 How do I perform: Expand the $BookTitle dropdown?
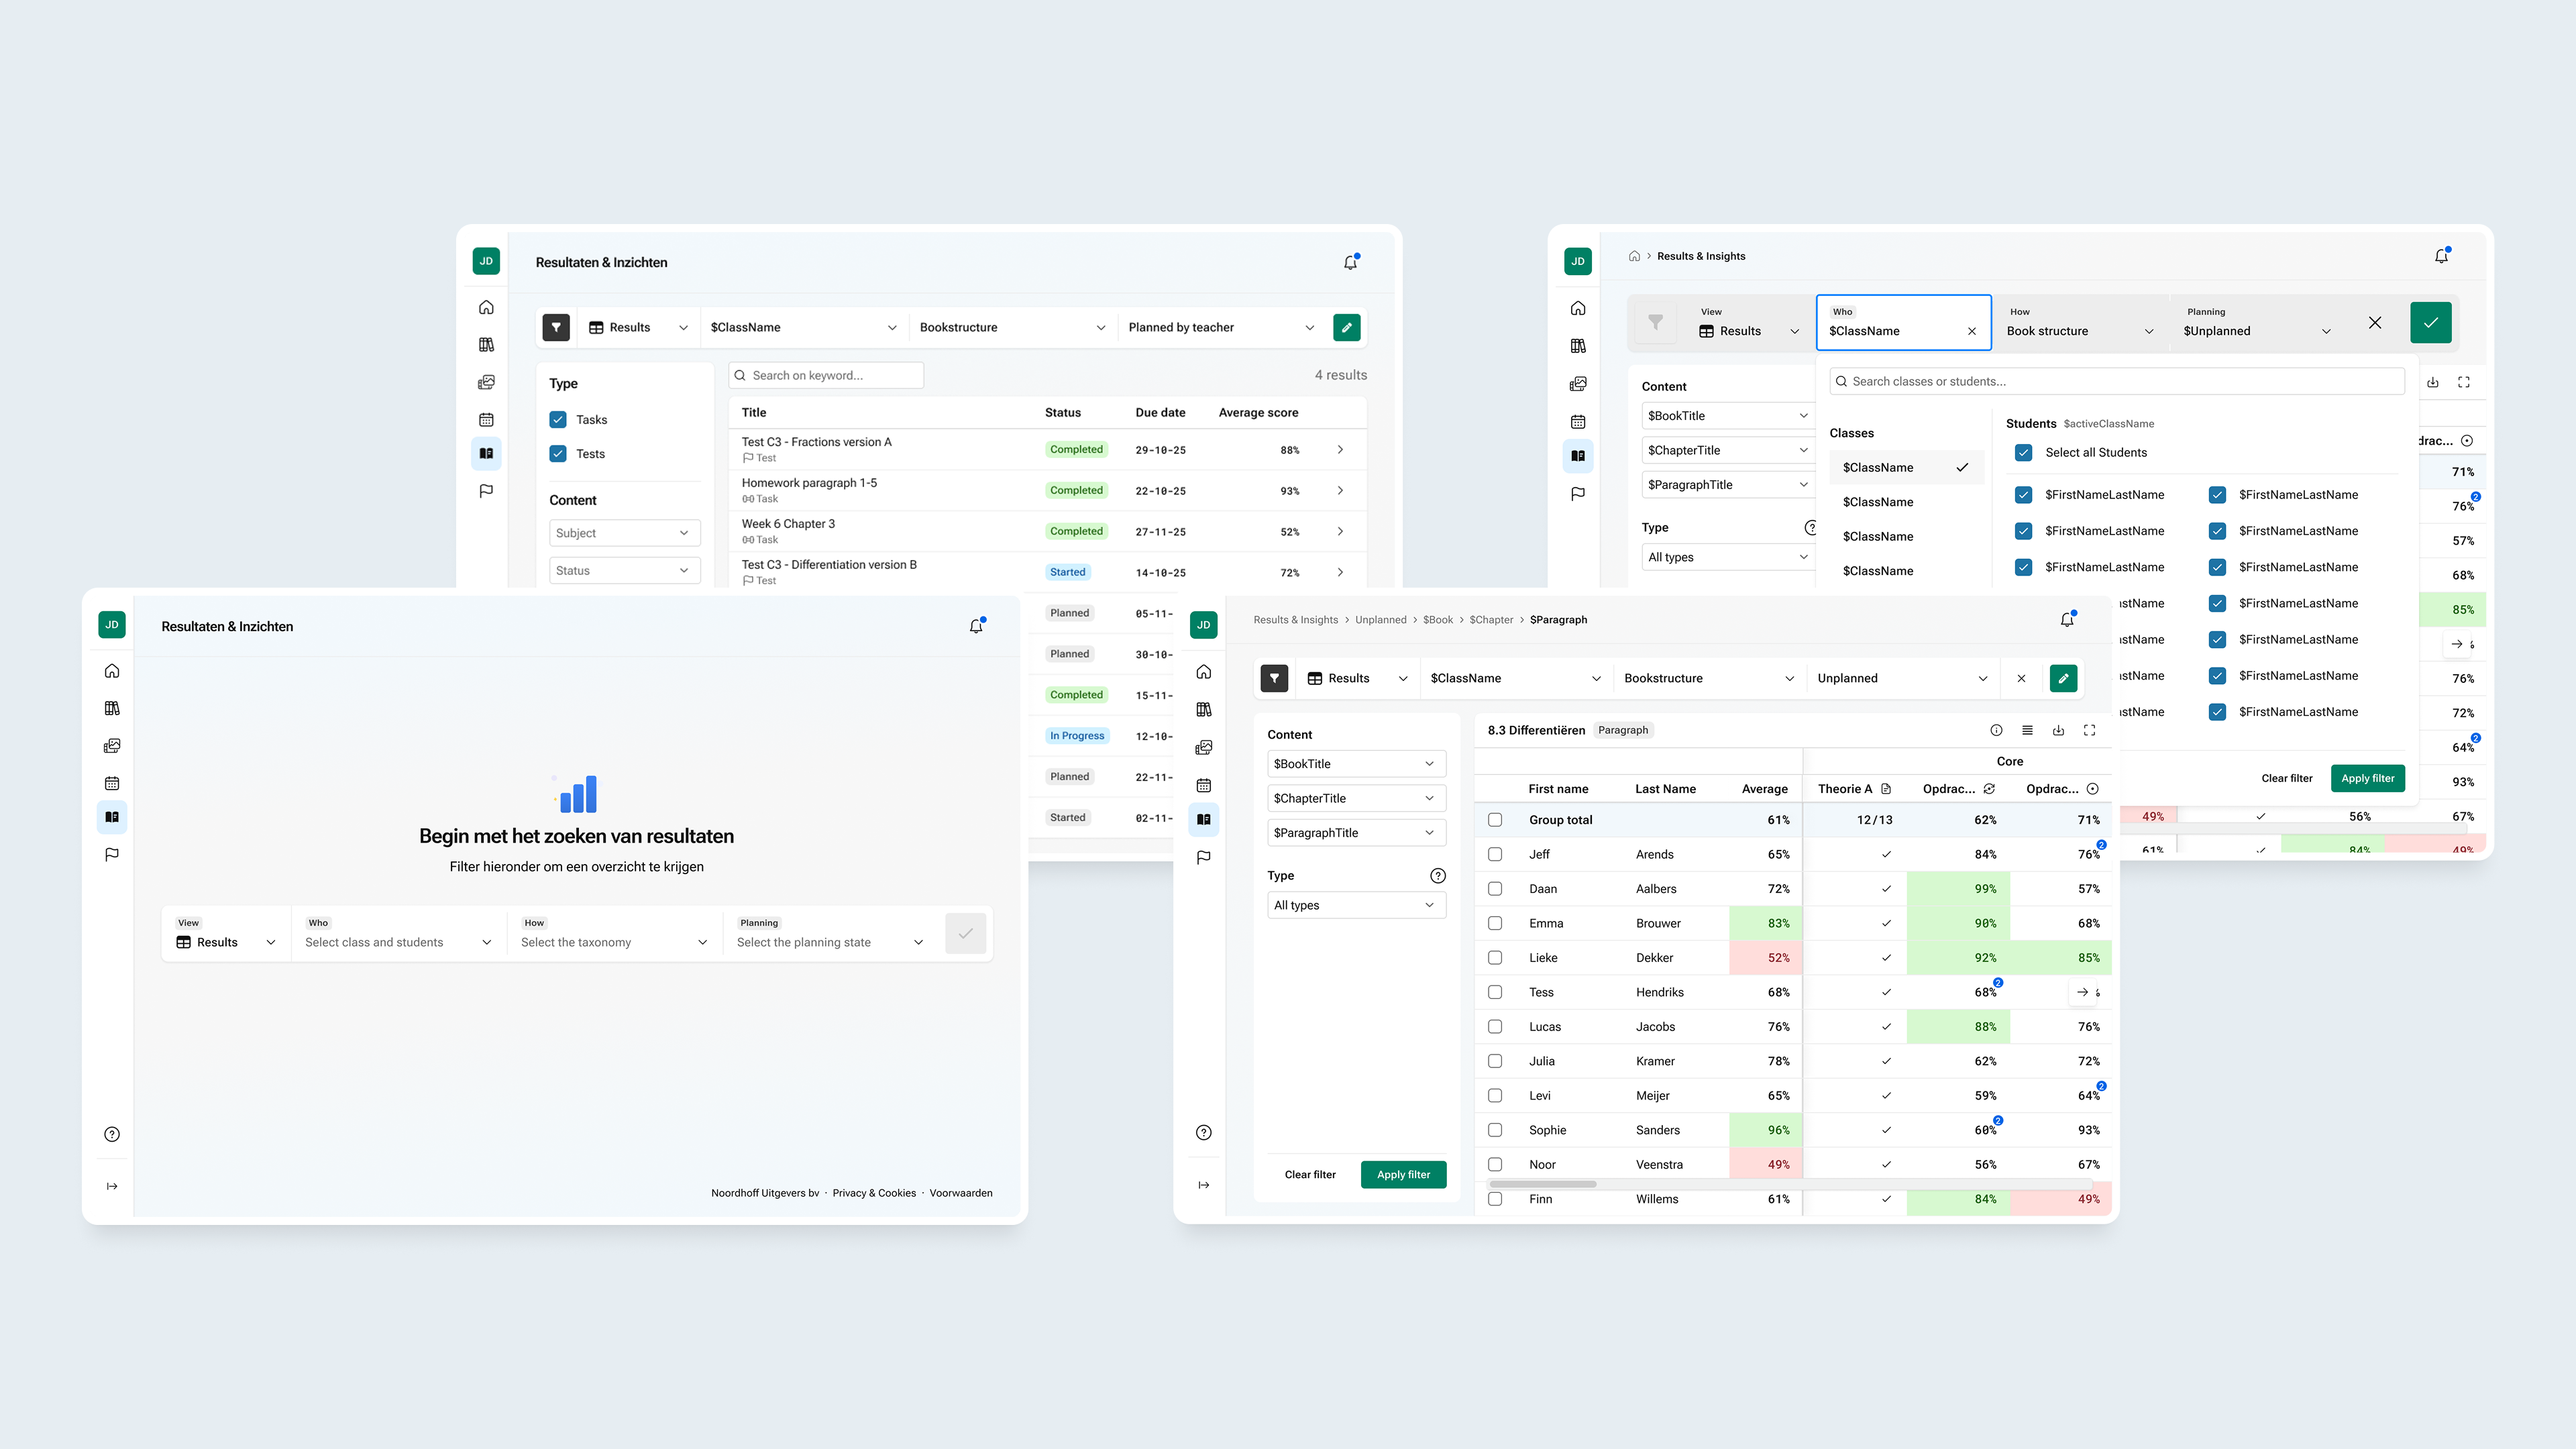click(x=1356, y=763)
